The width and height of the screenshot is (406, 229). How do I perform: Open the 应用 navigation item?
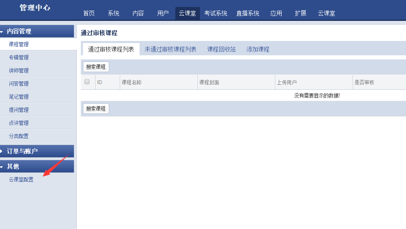pos(276,13)
